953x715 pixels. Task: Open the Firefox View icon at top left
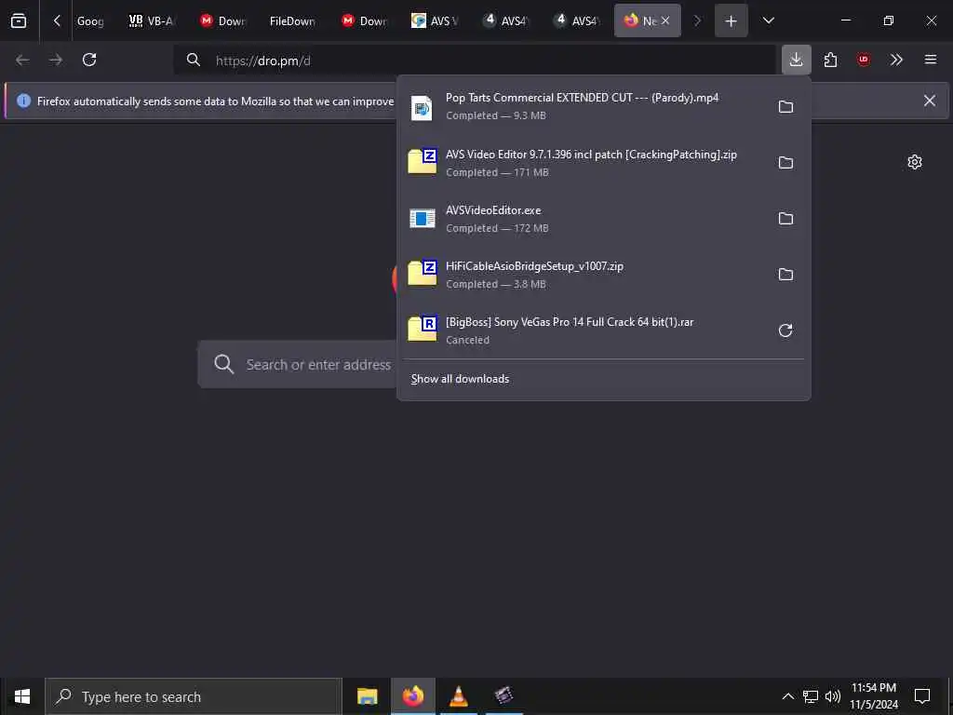[19, 20]
